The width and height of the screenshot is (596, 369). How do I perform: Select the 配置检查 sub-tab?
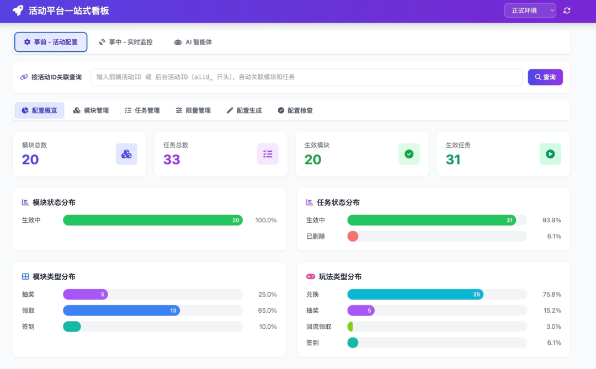pos(295,110)
